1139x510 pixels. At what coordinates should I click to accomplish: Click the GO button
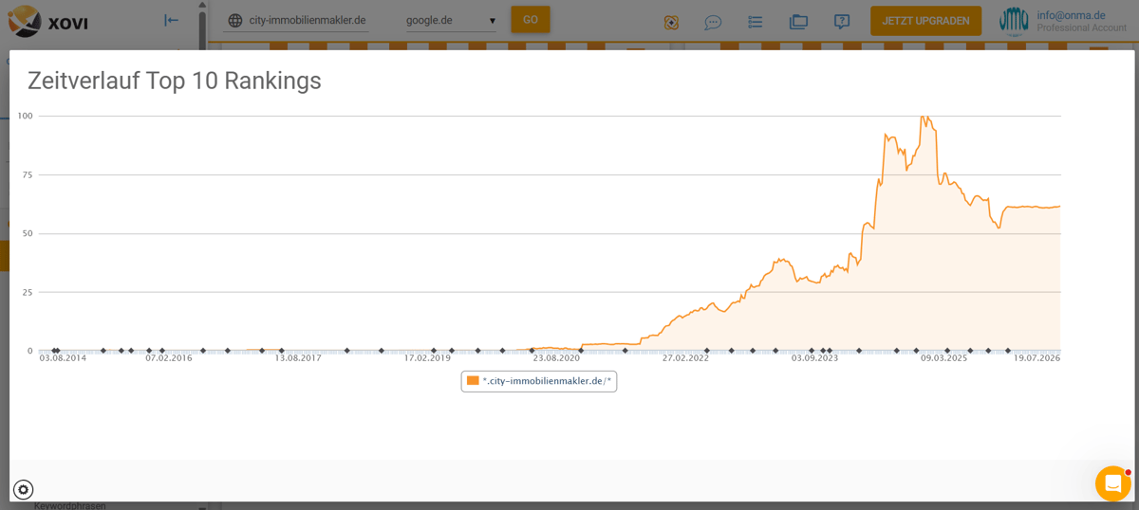click(x=530, y=20)
